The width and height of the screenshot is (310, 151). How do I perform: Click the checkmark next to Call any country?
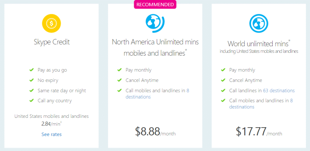point(32,101)
